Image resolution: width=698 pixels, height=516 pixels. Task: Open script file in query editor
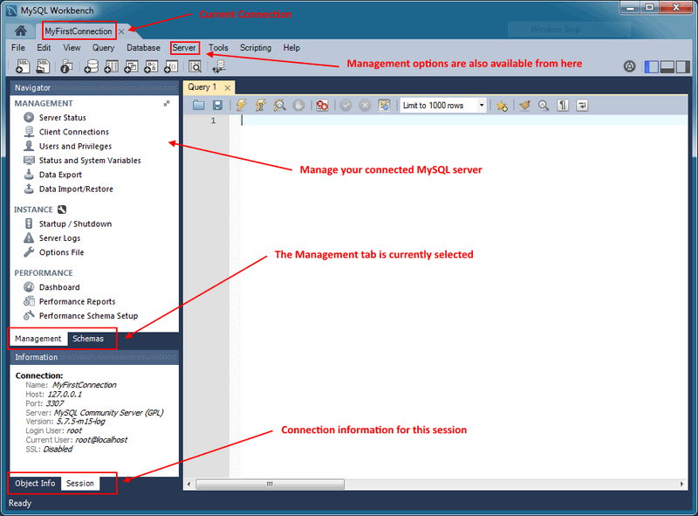pyautogui.click(x=199, y=105)
